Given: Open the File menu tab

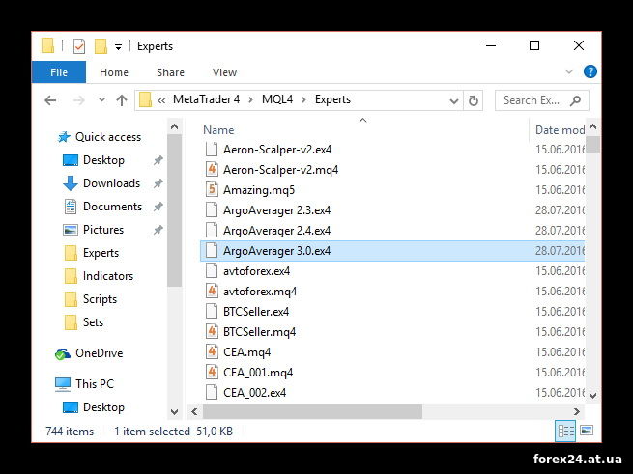Looking at the screenshot, I should coord(59,72).
